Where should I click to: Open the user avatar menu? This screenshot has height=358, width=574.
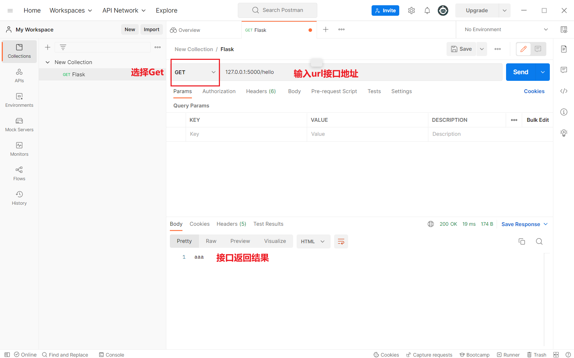[x=443, y=10]
